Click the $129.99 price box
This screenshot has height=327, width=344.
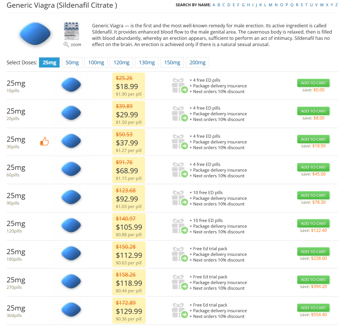(x=129, y=310)
